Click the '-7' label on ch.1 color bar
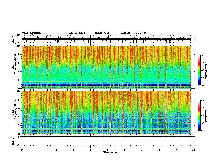Viewport: 218px width, 168px height. [203, 85]
